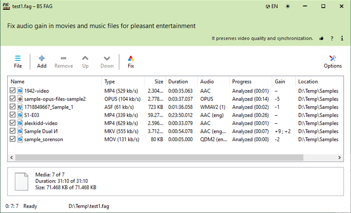The height and width of the screenshot is (213, 351).
Task: Click the Name column header to sort
Action: point(17,81)
